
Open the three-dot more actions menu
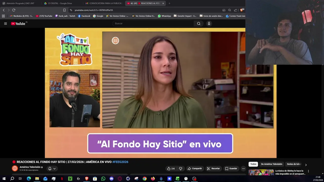[x=243, y=169]
